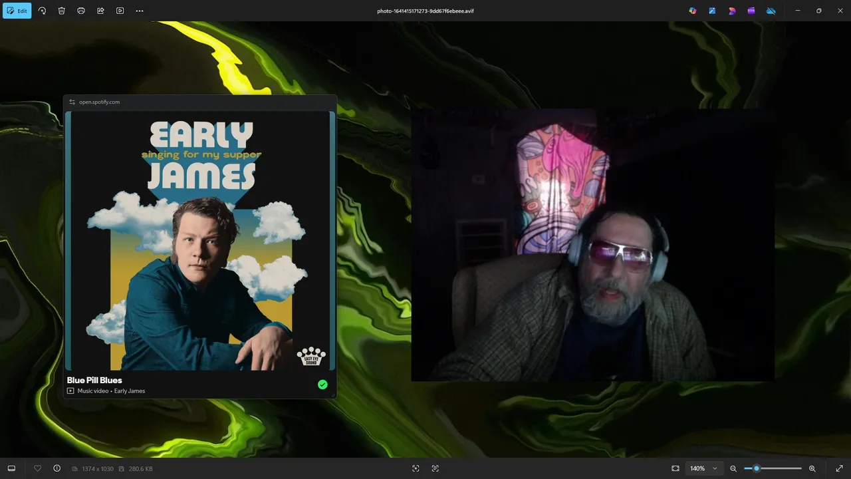The width and height of the screenshot is (851, 479).
Task: Zoom out with the minus magnifier
Action: pos(733,468)
